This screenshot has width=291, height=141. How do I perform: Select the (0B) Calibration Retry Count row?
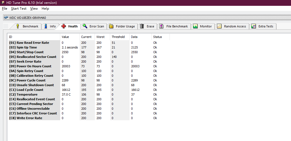(x=89, y=76)
